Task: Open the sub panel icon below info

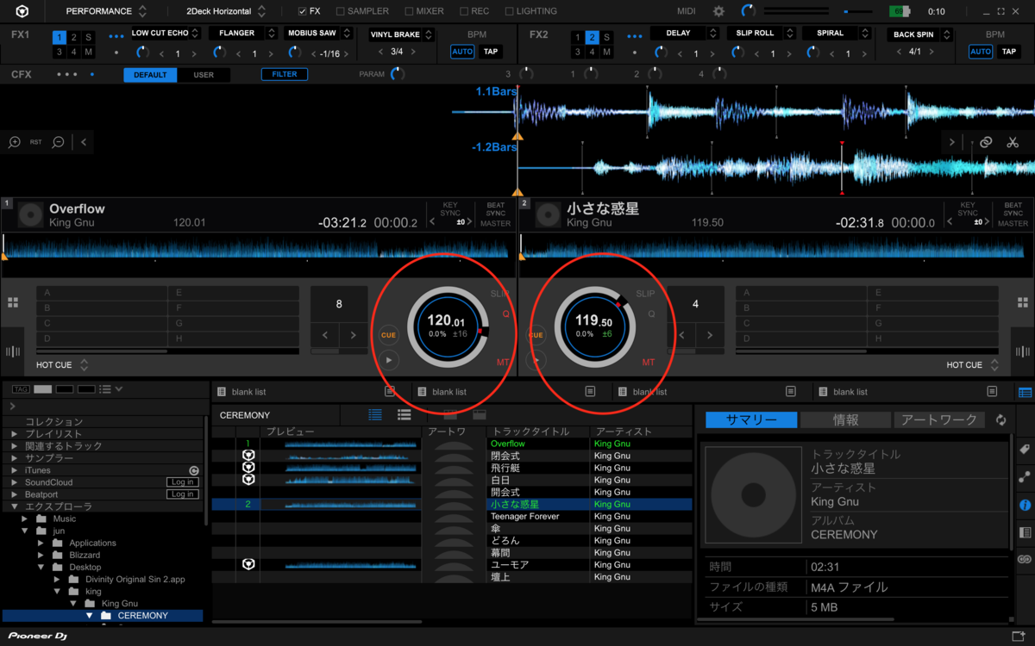Action: (1025, 533)
